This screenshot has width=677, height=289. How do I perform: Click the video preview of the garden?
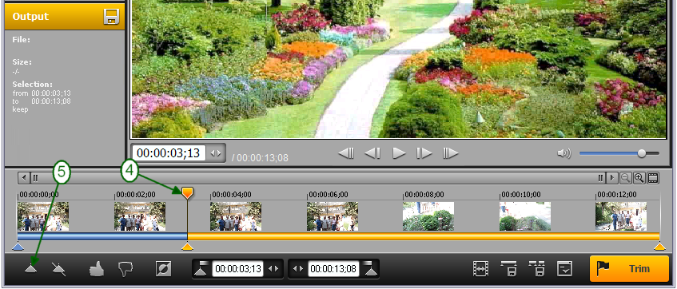[399, 69]
